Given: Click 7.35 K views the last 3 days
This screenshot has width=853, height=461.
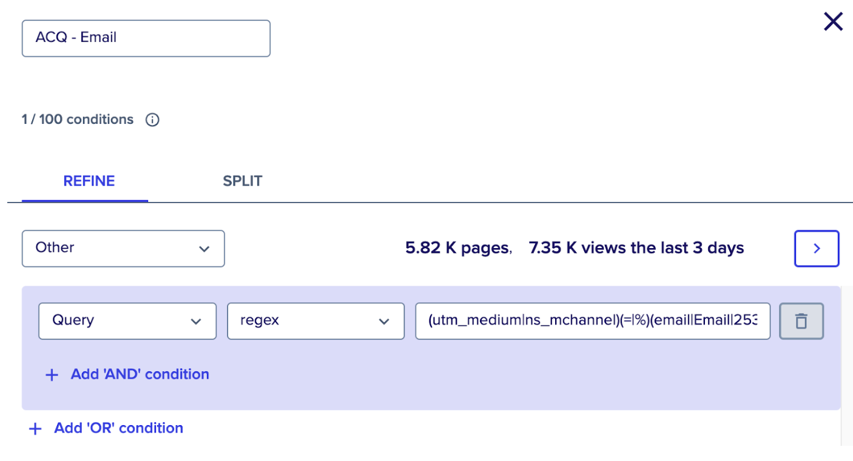Looking at the screenshot, I should 636,248.
